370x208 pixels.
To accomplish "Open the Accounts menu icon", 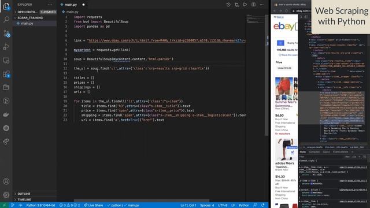I will tap(6, 181).
